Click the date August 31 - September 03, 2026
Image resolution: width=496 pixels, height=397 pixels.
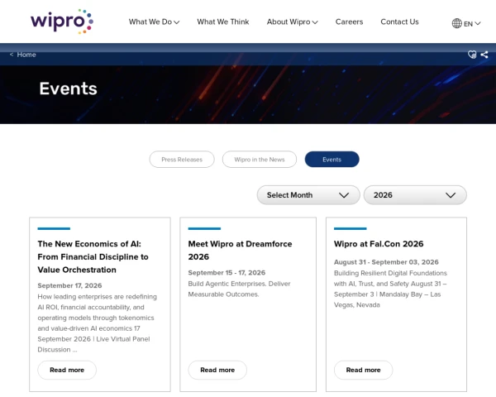(x=386, y=262)
